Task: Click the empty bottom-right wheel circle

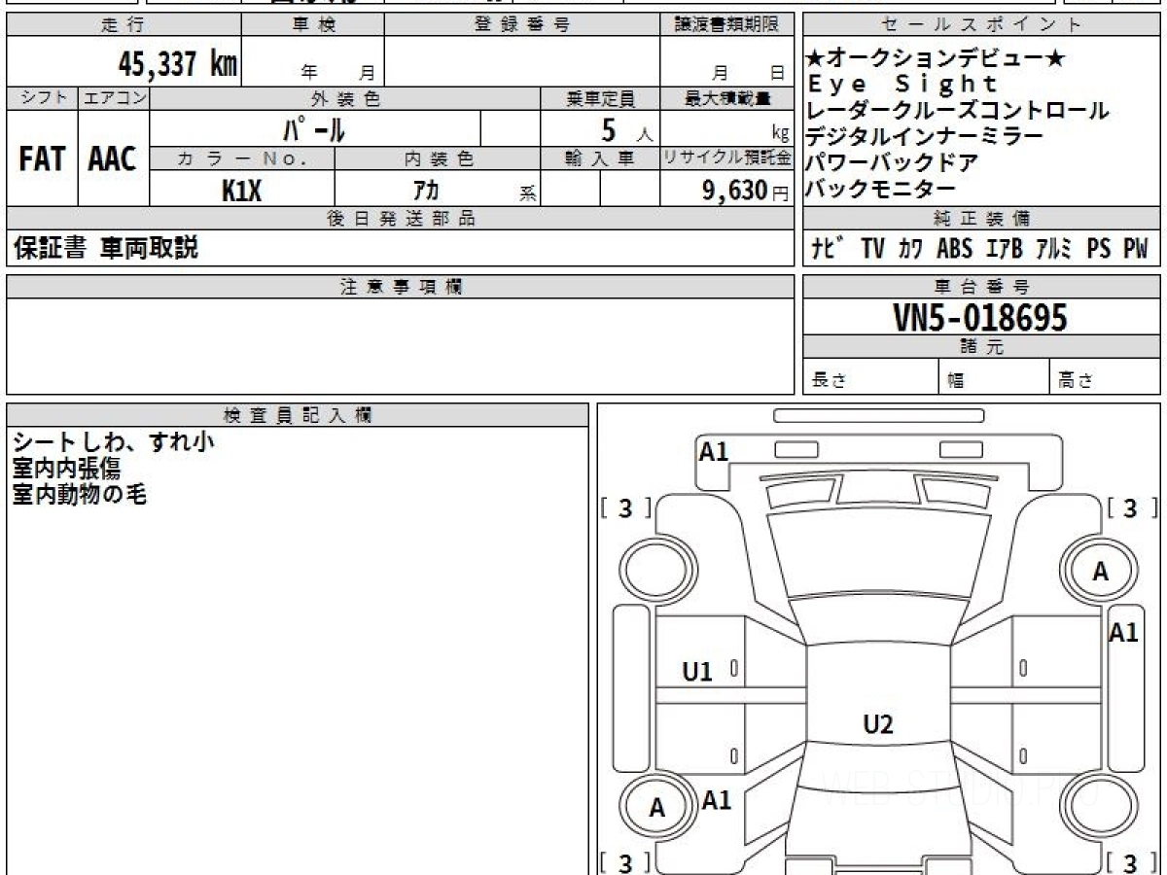Action: click(x=1100, y=808)
